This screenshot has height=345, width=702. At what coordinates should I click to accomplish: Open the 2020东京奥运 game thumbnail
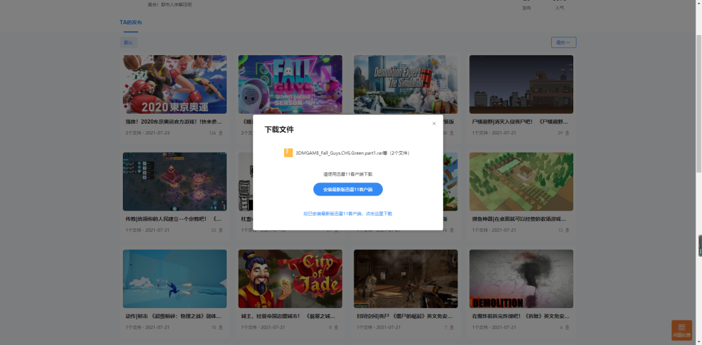pyautogui.click(x=174, y=84)
